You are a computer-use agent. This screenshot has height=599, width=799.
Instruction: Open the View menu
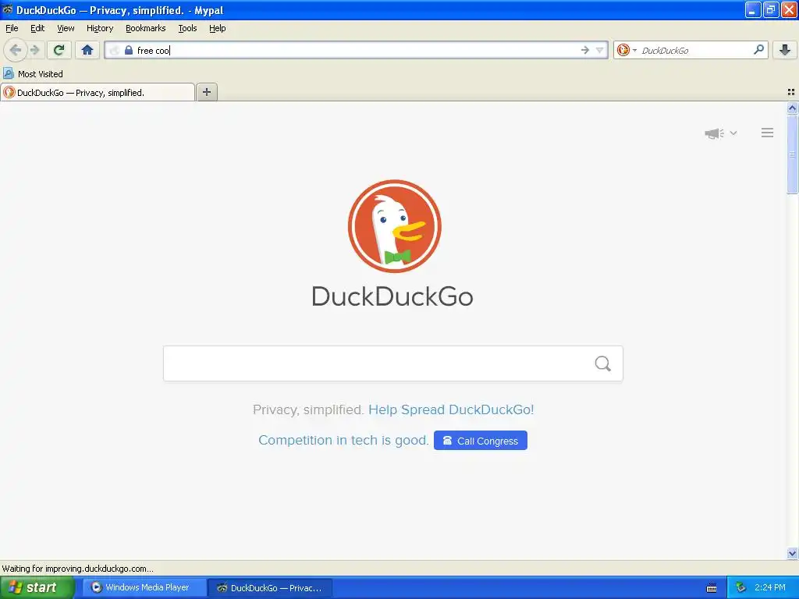(x=66, y=28)
